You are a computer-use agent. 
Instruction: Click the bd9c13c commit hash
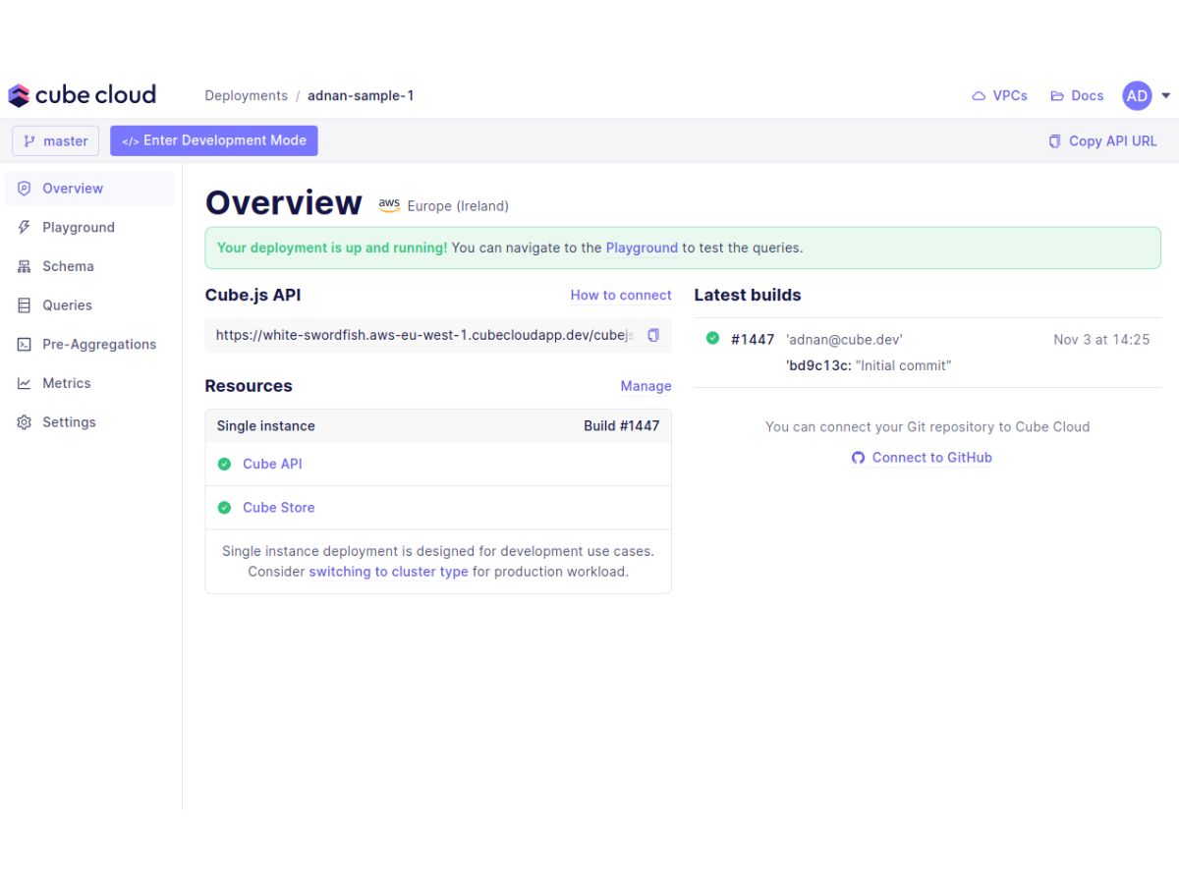coord(818,365)
